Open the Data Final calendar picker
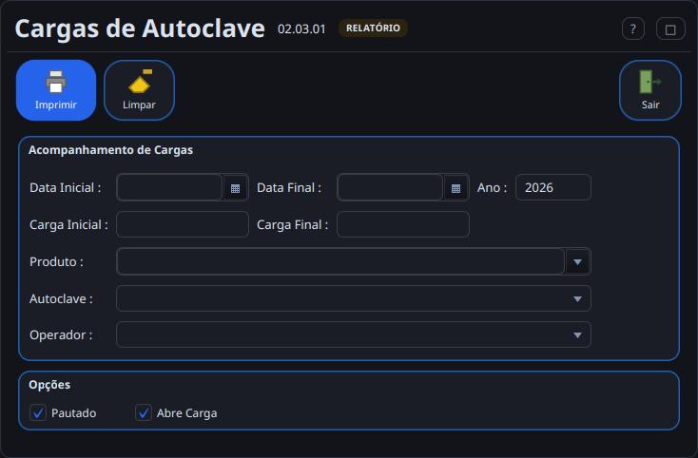 point(456,187)
